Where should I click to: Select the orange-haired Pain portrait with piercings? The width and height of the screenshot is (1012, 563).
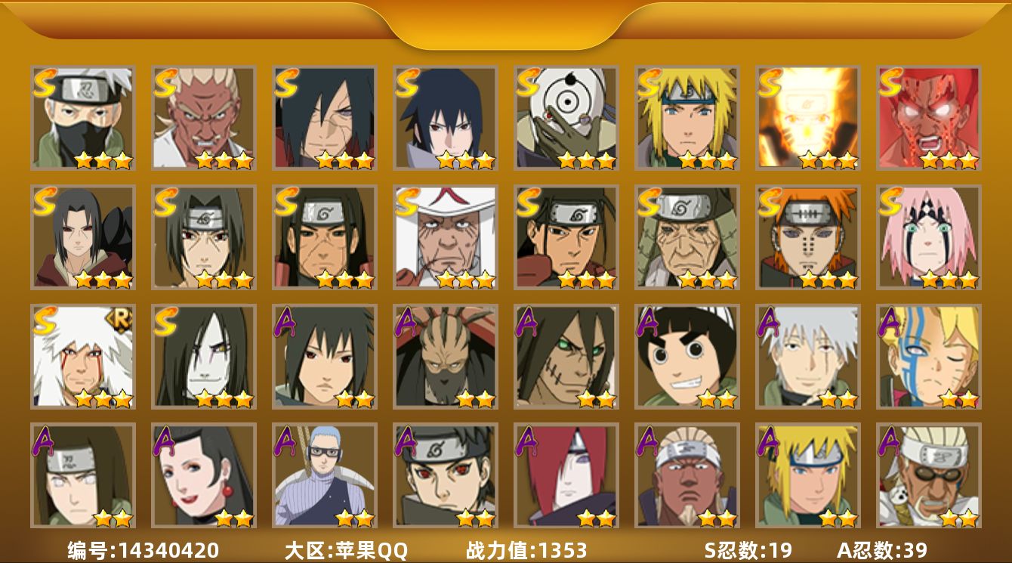click(x=808, y=237)
